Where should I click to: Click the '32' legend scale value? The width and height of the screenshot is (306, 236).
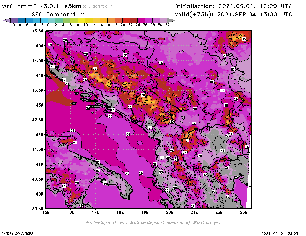[x=168, y=25]
